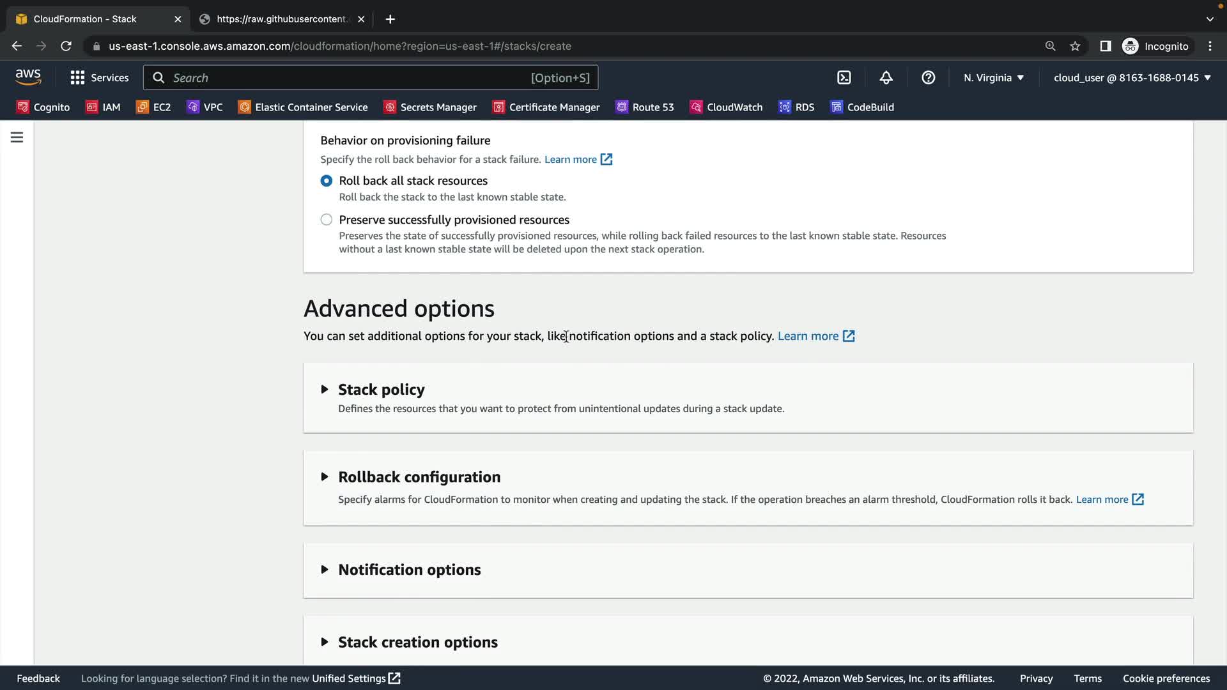Image resolution: width=1227 pixels, height=690 pixels.
Task: Open the Cognito shortcut in favorites bar
Action: pos(43,107)
